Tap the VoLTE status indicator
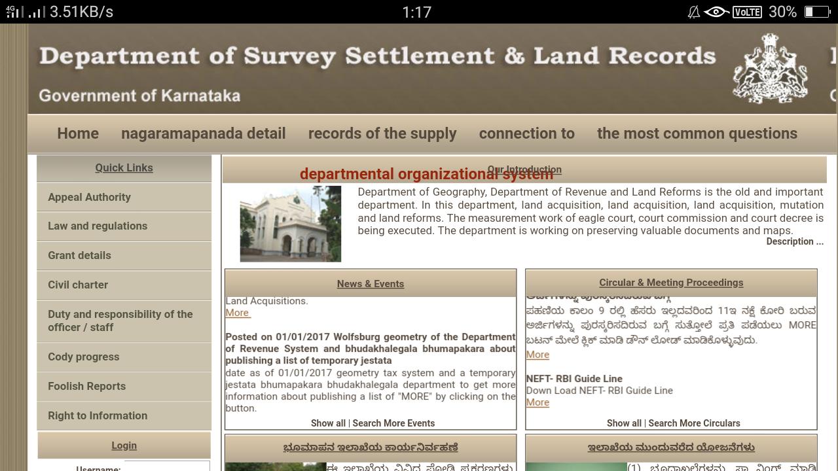The width and height of the screenshot is (838, 471). click(x=747, y=12)
